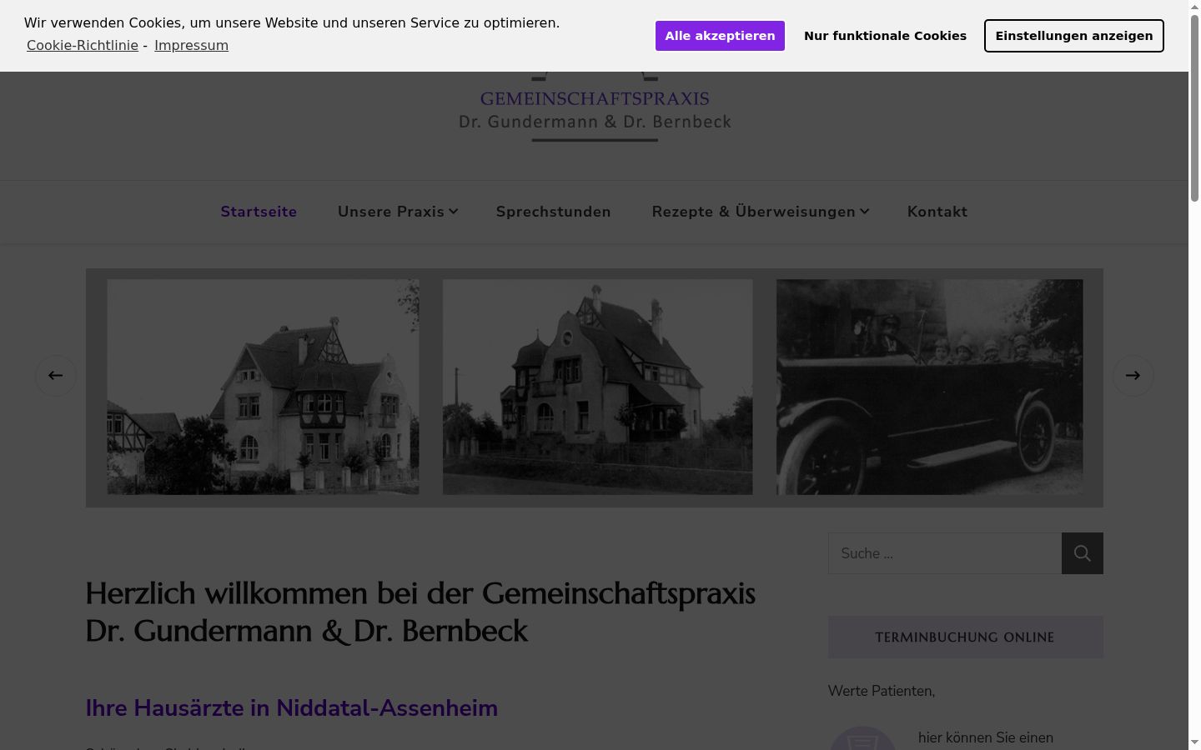This screenshot has width=1201, height=750.
Task: Open the Unsere Praxis menu
Action: tap(391, 212)
